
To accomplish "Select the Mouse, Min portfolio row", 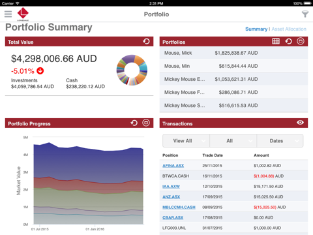I will pos(233,66).
